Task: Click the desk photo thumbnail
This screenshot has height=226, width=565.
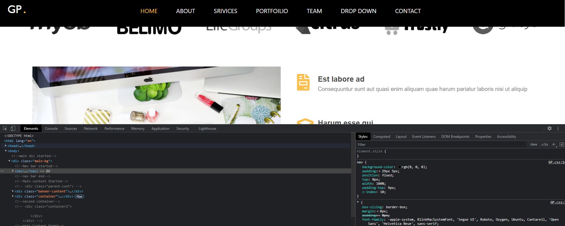Action: [156, 95]
